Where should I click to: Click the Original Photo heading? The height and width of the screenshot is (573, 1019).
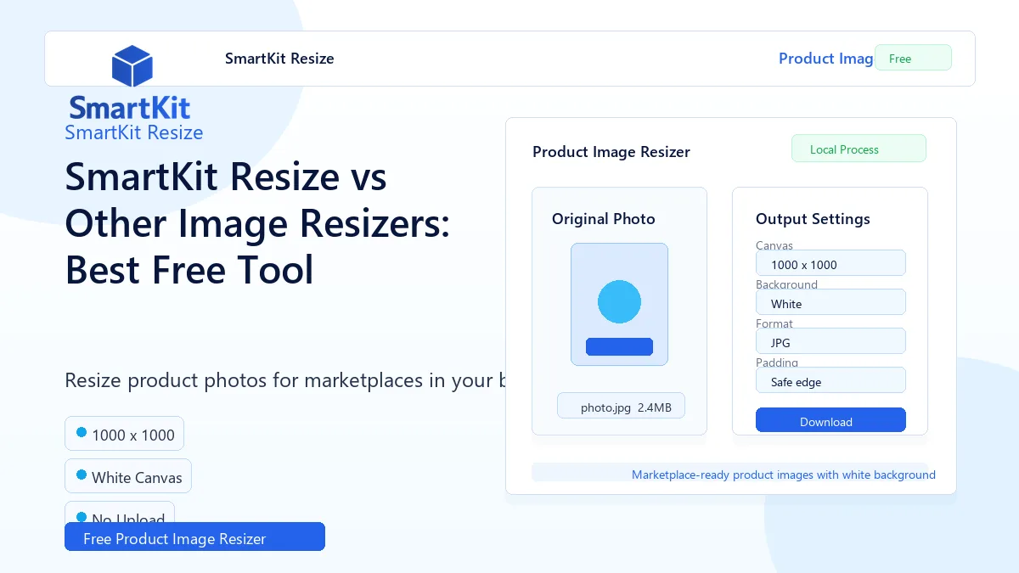pos(604,219)
